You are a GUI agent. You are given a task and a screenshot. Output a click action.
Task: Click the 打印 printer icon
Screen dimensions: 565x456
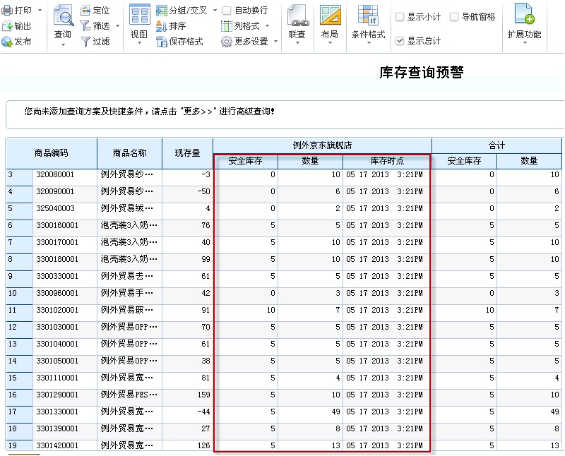7,11
